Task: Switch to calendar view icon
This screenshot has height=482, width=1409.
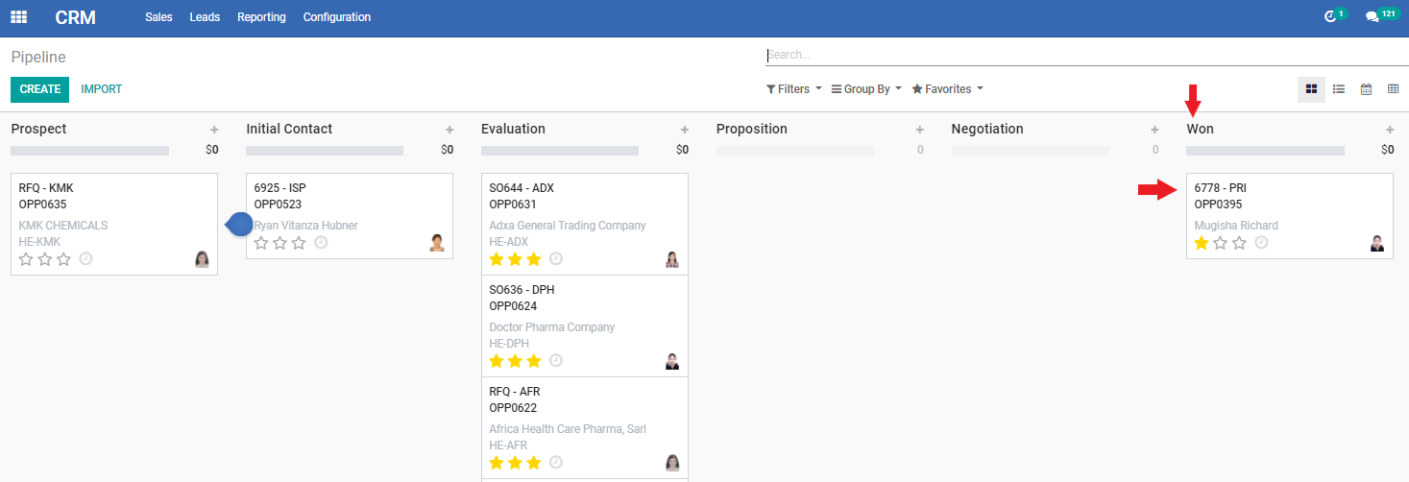Action: [1366, 89]
